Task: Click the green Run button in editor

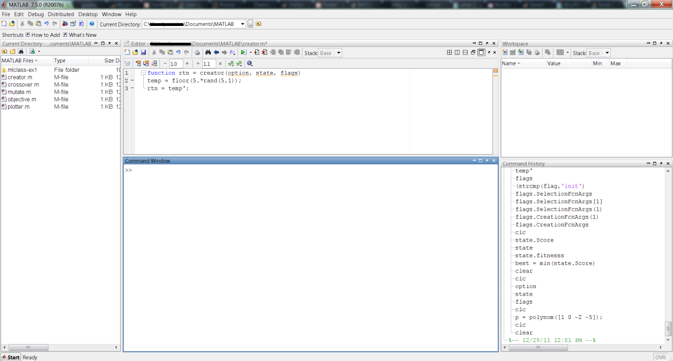Action: tap(243, 52)
